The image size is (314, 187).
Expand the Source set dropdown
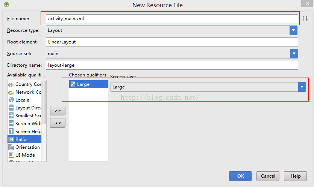(294, 54)
